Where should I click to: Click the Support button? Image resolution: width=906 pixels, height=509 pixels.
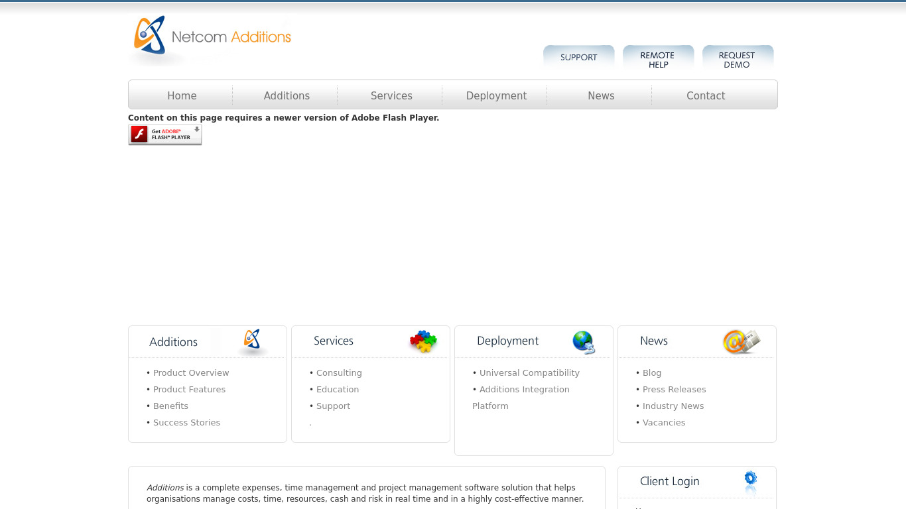[579, 58]
